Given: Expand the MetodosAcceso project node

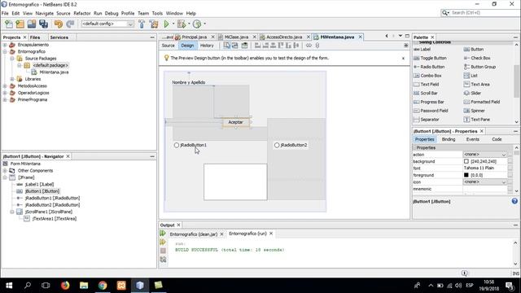Looking at the screenshot, I should pos(5,86).
